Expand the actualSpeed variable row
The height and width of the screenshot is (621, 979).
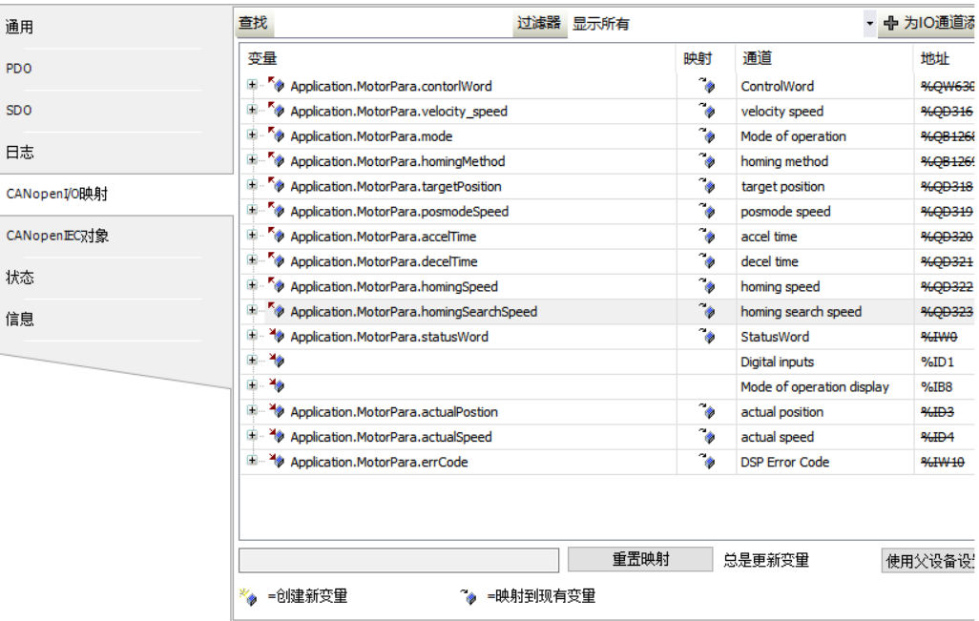[x=251, y=435]
